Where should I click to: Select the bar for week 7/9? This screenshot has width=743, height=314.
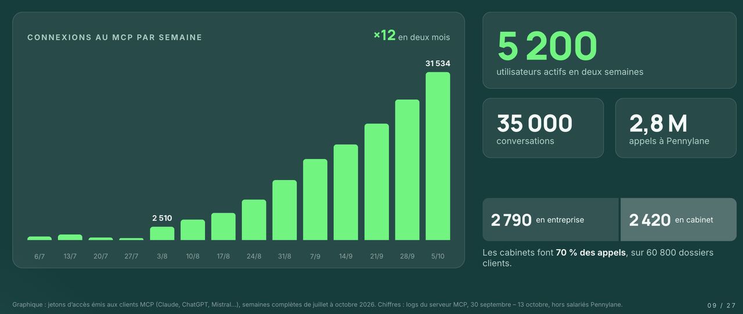[315, 199]
